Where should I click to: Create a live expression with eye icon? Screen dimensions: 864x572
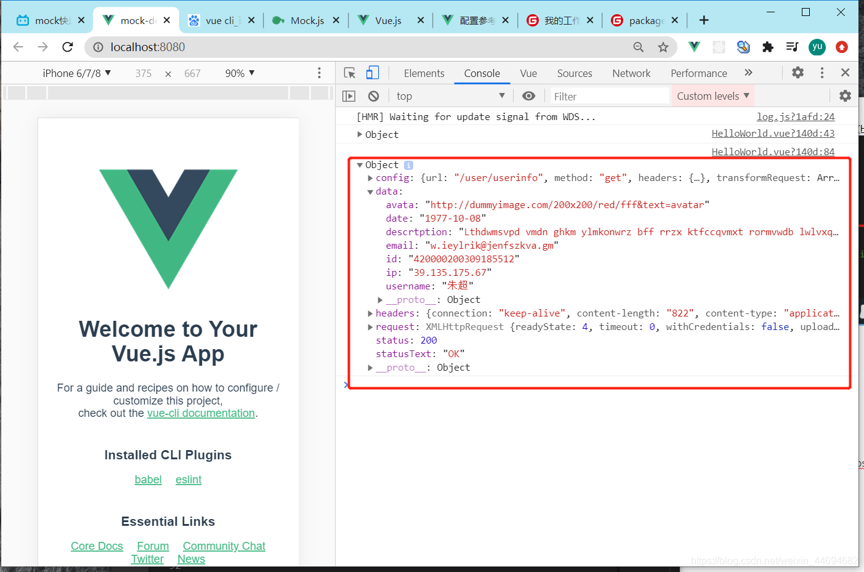pos(528,96)
